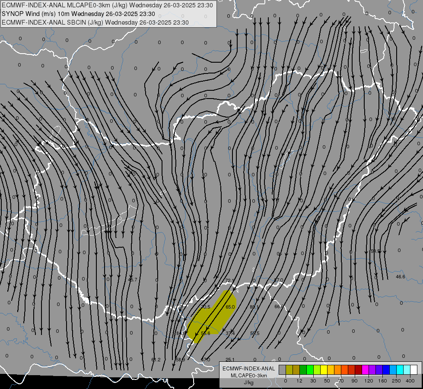Click legend tick label 12
Viewport: 423px width, 389px height.
pyautogui.click(x=299, y=381)
